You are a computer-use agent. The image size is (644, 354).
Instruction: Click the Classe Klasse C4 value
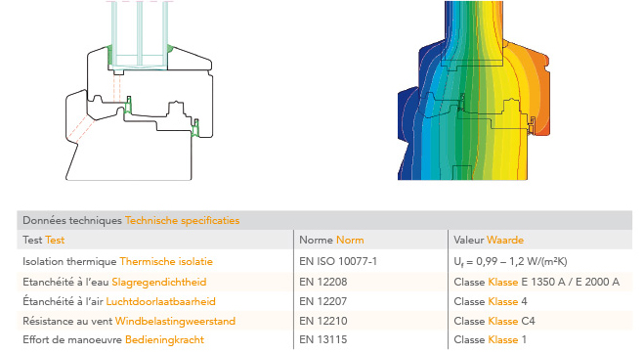(x=494, y=321)
